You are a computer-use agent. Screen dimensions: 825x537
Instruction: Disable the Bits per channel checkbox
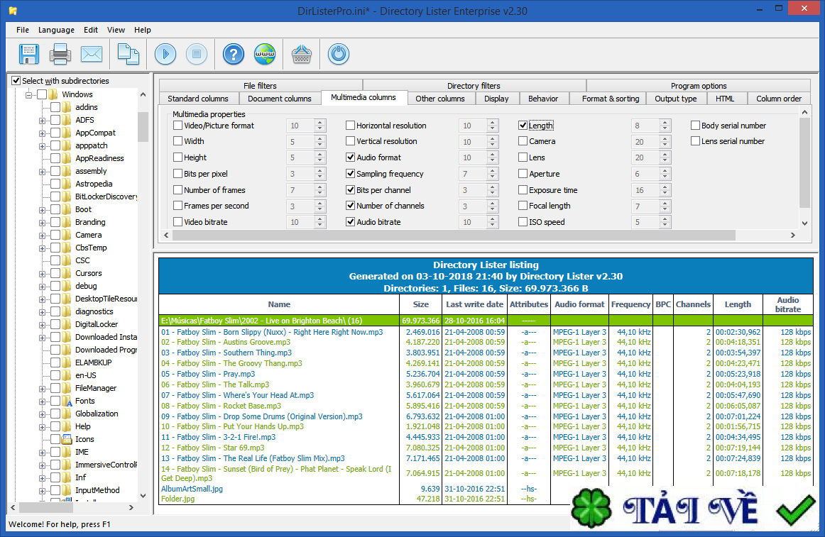tap(350, 189)
